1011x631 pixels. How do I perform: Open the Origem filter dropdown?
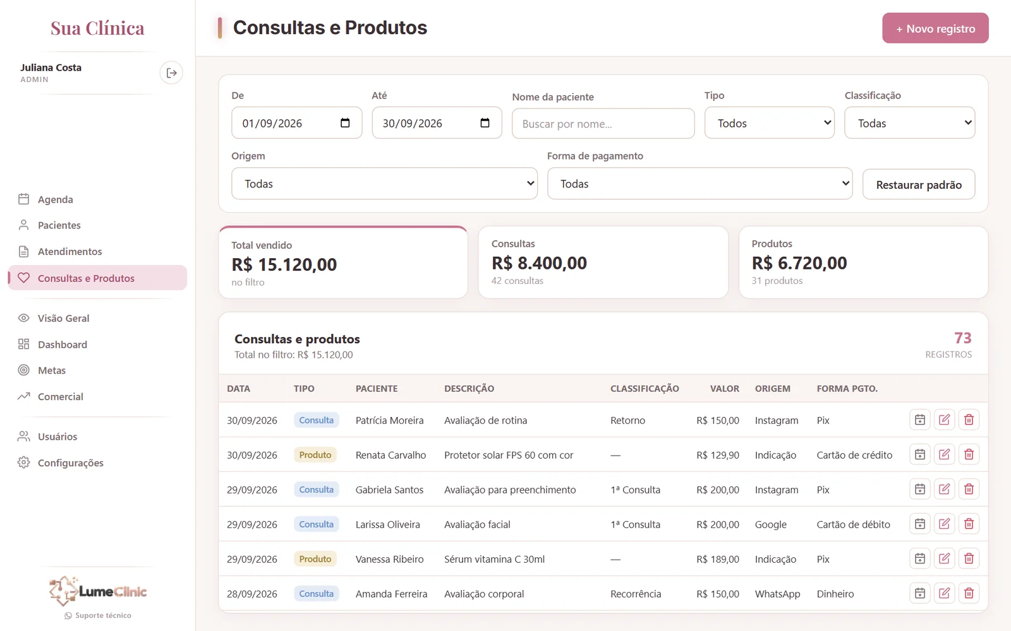384,184
